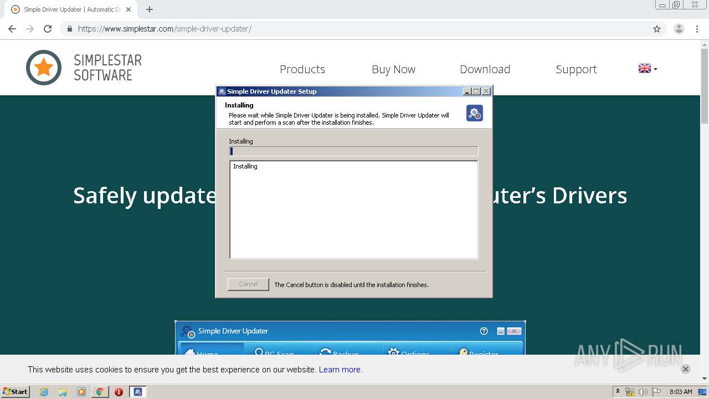Go to the Download menu item

tap(485, 69)
